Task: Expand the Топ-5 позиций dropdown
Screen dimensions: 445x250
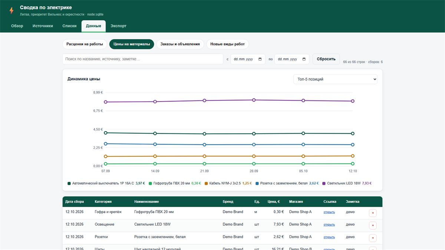Action: coord(335,79)
